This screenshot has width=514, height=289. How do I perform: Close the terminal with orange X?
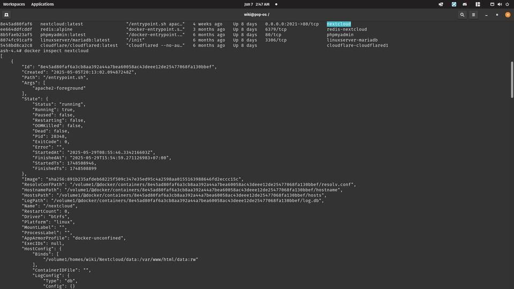tap(508, 15)
